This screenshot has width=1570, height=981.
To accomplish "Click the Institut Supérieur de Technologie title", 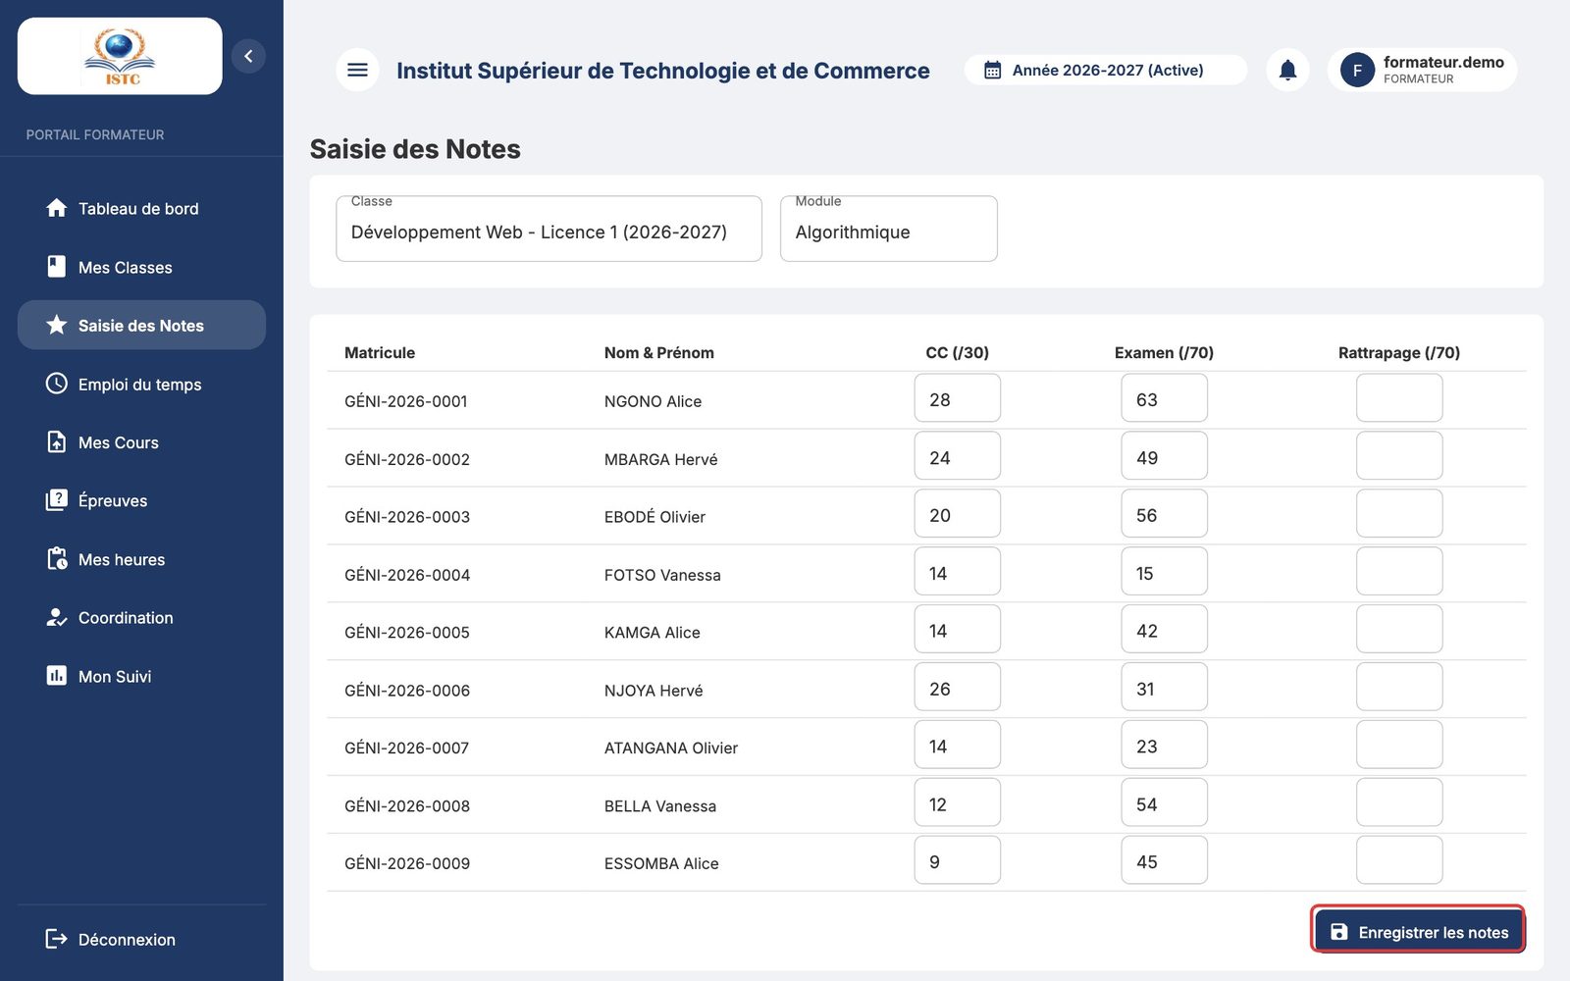I will pos(663,71).
